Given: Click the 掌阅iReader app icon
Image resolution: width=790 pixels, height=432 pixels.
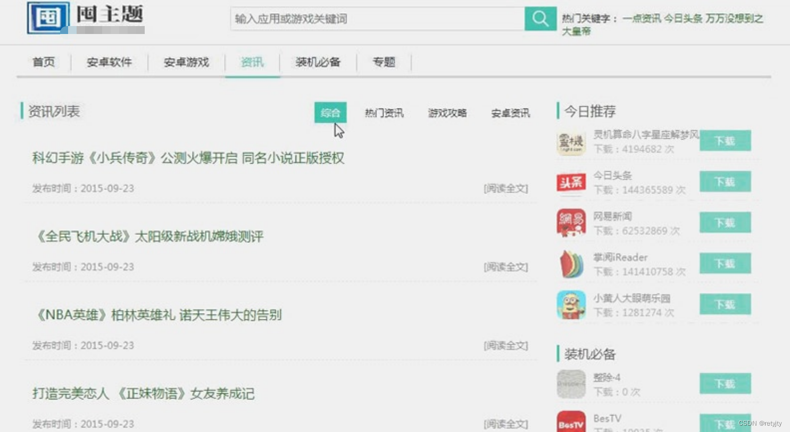Looking at the screenshot, I should tap(570, 264).
